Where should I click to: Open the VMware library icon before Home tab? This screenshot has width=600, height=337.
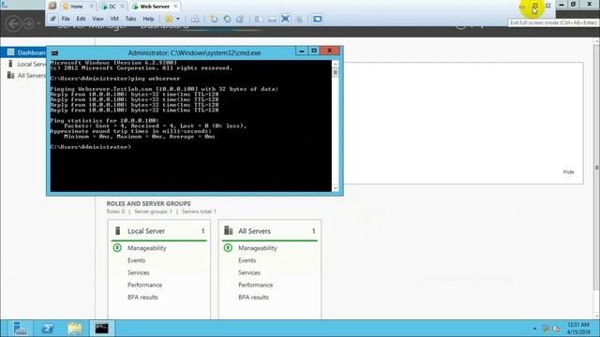(x=52, y=6)
